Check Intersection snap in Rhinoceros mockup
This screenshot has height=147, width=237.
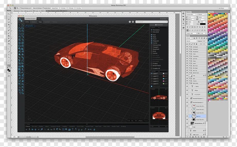click(151, 45)
